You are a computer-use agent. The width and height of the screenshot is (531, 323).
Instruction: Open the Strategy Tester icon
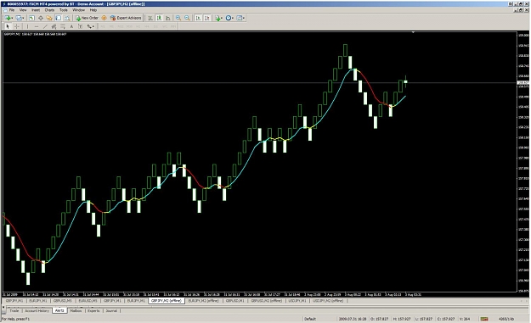tap(67, 18)
